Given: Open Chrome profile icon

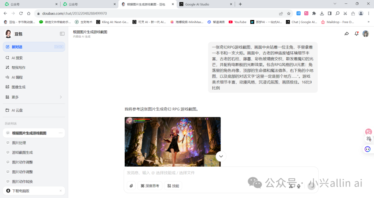Looking at the screenshot, I should click(x=361, y=13).
